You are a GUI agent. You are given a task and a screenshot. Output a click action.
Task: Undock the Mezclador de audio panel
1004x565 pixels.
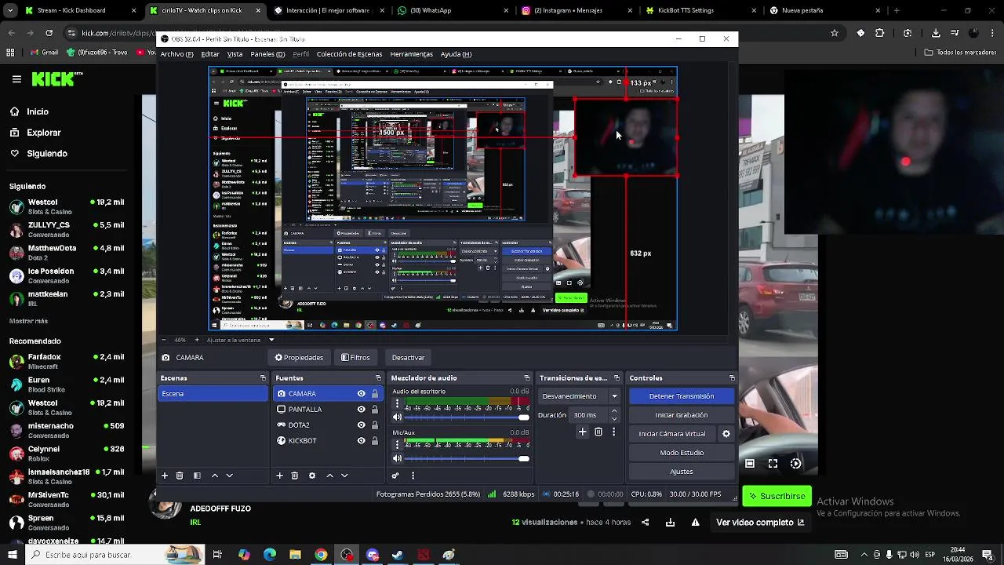pyautogui.click(x=527, y=378)
